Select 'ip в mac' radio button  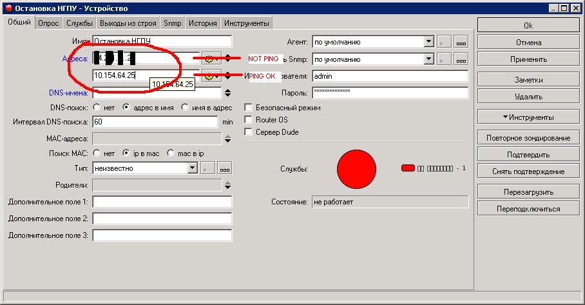(126, 153)
